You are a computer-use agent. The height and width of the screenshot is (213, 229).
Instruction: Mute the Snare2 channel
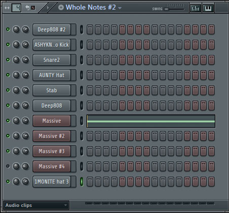click(8, 60)
